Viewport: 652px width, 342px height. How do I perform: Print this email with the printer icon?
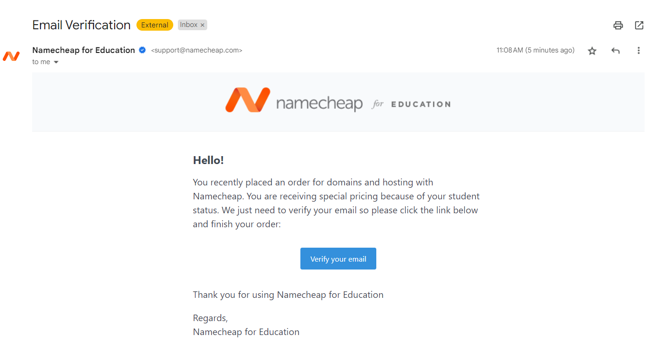(618, 26)
